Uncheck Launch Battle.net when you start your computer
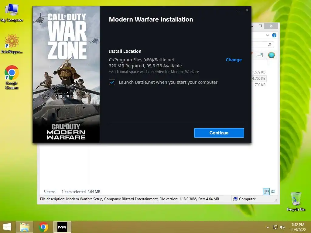 112,82
